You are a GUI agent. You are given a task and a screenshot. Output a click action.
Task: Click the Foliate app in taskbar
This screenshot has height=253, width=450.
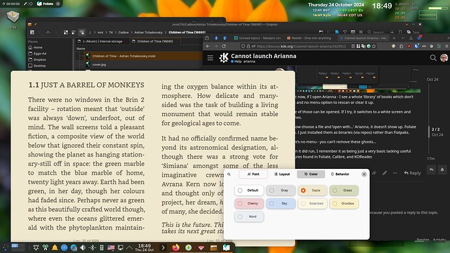point(226,247)
